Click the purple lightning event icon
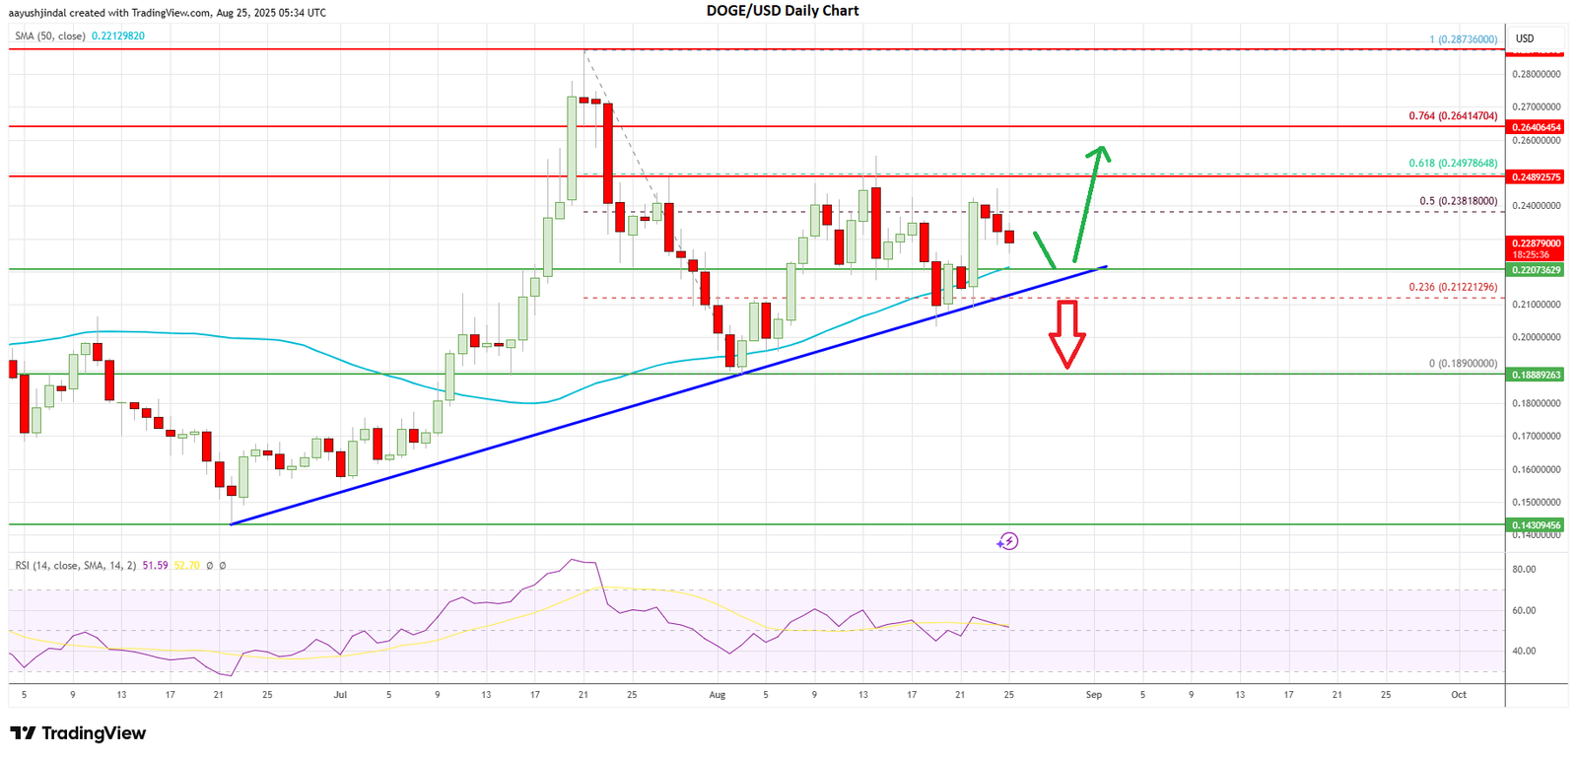The height and width of the screenshot is (759, 1577). (x=1007, y=541)
